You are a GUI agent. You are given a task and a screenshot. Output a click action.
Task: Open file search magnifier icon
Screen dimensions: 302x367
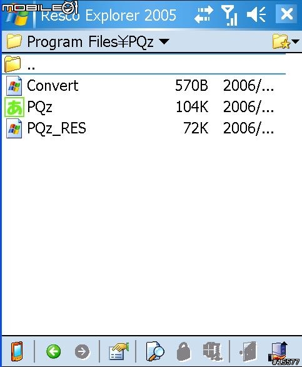154,351
